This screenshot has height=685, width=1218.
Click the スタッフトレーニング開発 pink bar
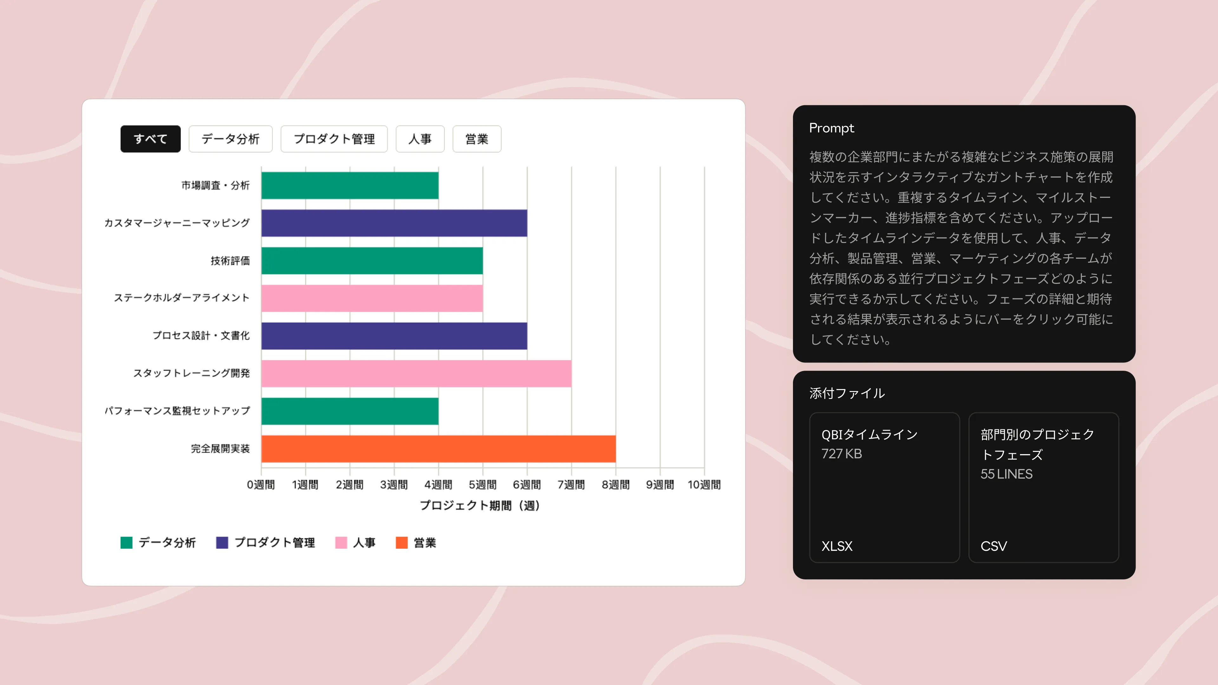[x=416, y=374]
